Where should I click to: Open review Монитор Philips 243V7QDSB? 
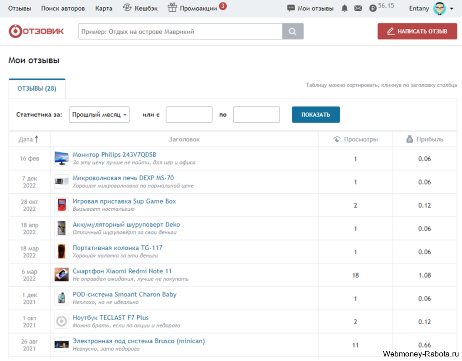pos(114,154)
